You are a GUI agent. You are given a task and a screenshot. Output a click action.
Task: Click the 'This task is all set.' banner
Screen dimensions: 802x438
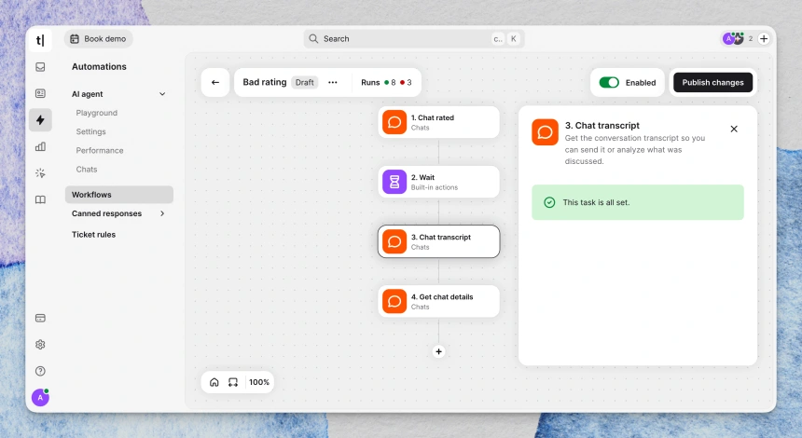coord(638,202)
